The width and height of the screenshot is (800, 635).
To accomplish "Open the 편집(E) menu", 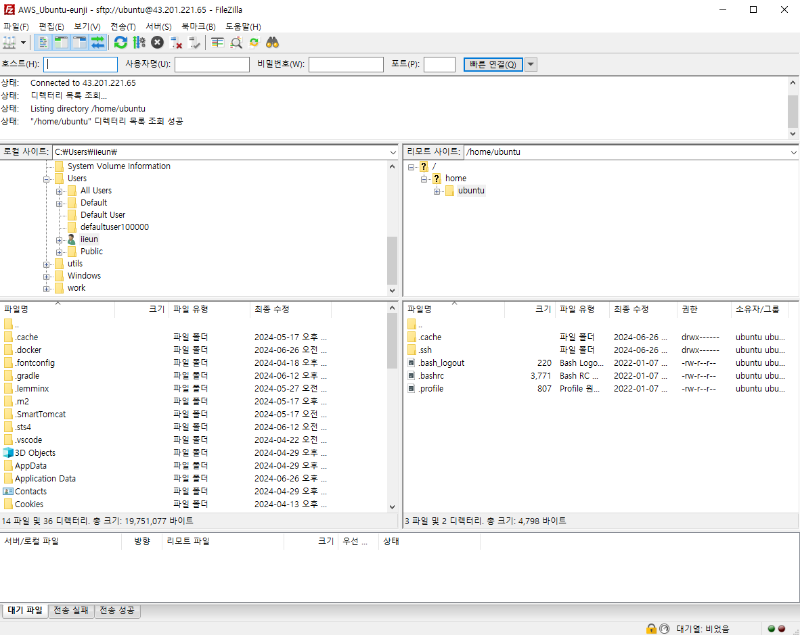I will click(x=51, y=26).
